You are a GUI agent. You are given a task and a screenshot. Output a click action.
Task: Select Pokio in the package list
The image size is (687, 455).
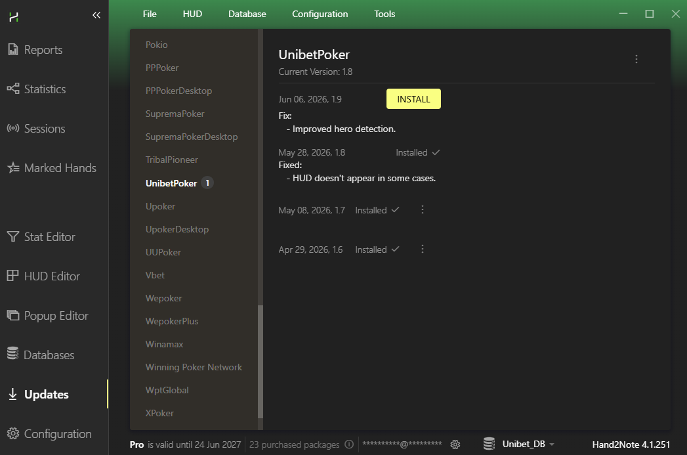coord(156,45)
